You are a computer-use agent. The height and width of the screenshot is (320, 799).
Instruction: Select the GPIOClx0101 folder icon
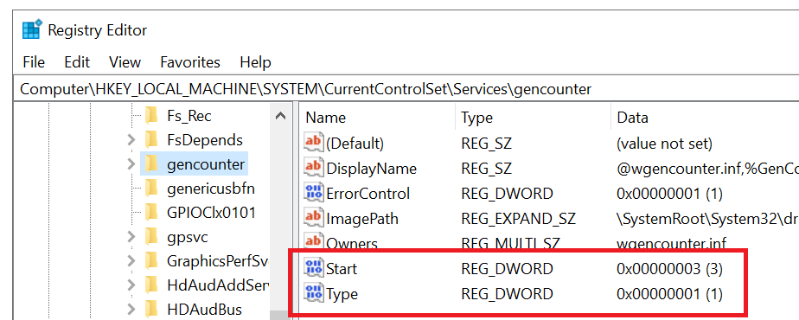point(151,212)
